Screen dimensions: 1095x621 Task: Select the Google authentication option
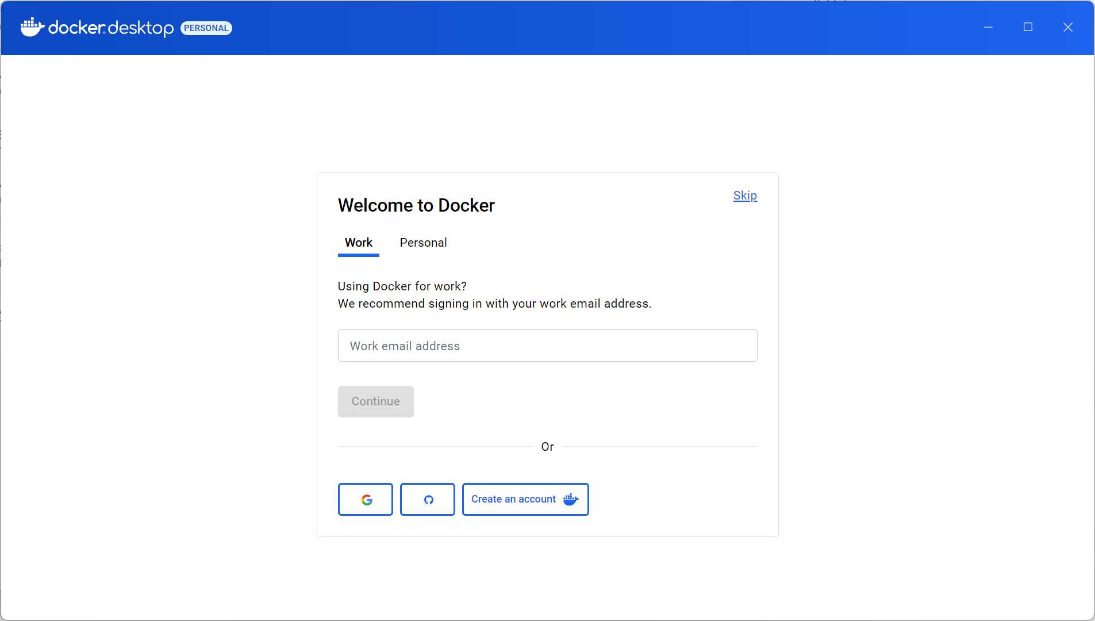pos(365,499)
